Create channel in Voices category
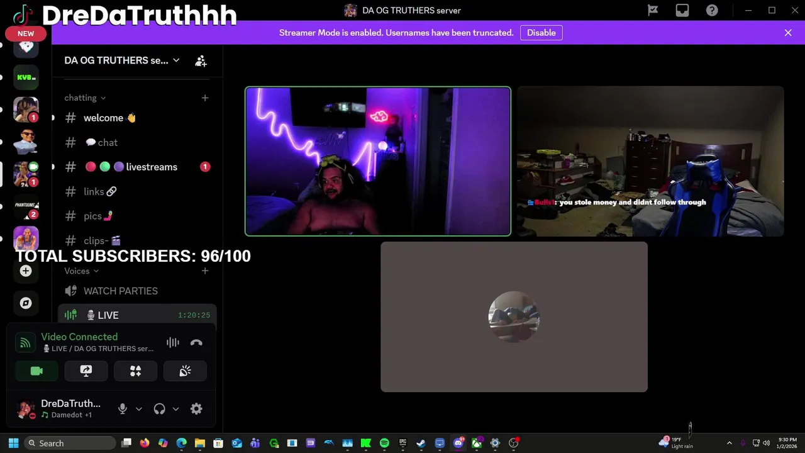This screenshot has width=805, height=453. click(x=205, y=271)
